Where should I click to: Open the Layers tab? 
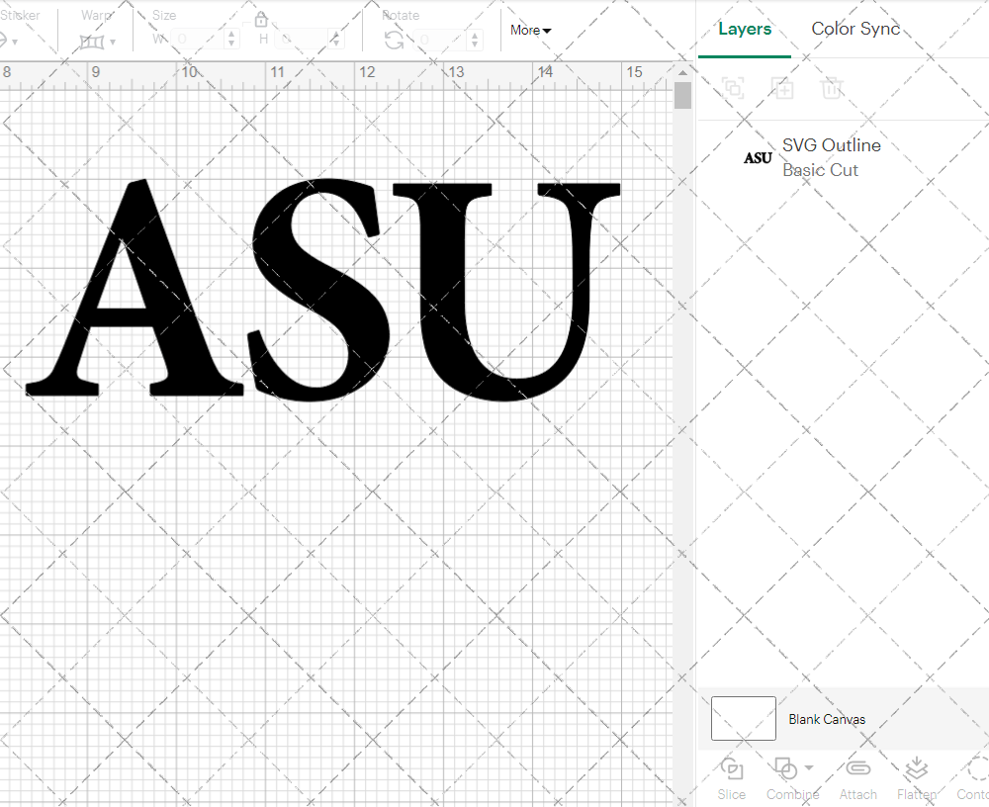pyautogui.click(x=745, y=29)
